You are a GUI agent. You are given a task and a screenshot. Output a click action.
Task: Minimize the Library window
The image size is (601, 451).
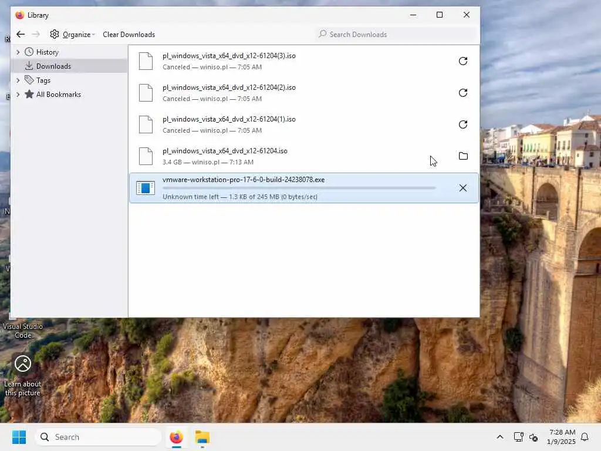pyautogui.click(x=413, y=15)
